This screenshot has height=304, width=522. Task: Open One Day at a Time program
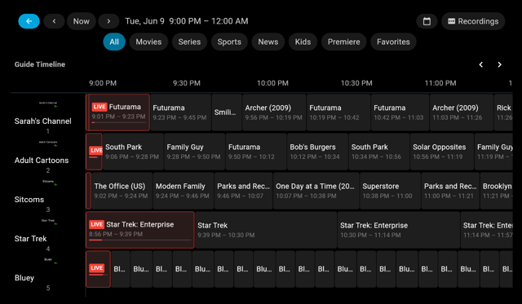tap(316, 191)
